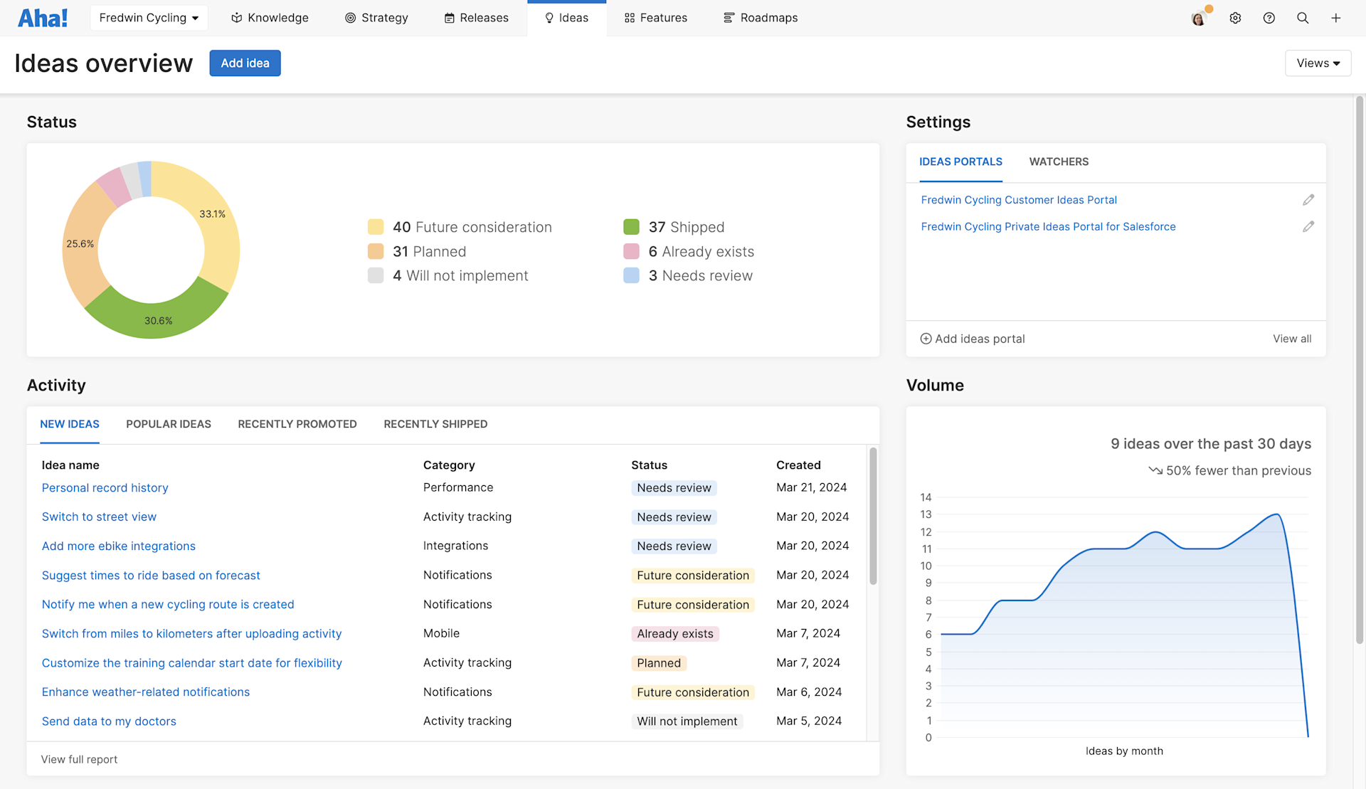Click the help question mark icon
1366x789 pixels.
(x=1269, y=18)
